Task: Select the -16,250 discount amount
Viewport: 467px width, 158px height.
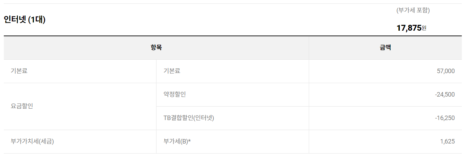Action: click(x=444, y=118)
